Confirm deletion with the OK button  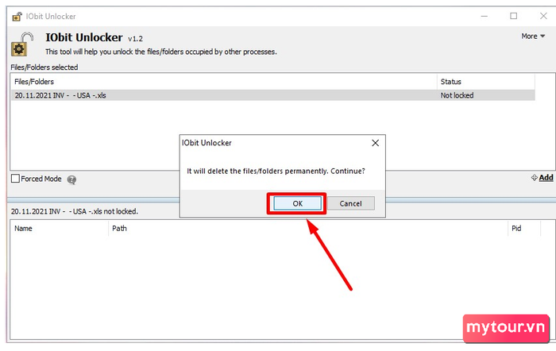tap(298, 203)
